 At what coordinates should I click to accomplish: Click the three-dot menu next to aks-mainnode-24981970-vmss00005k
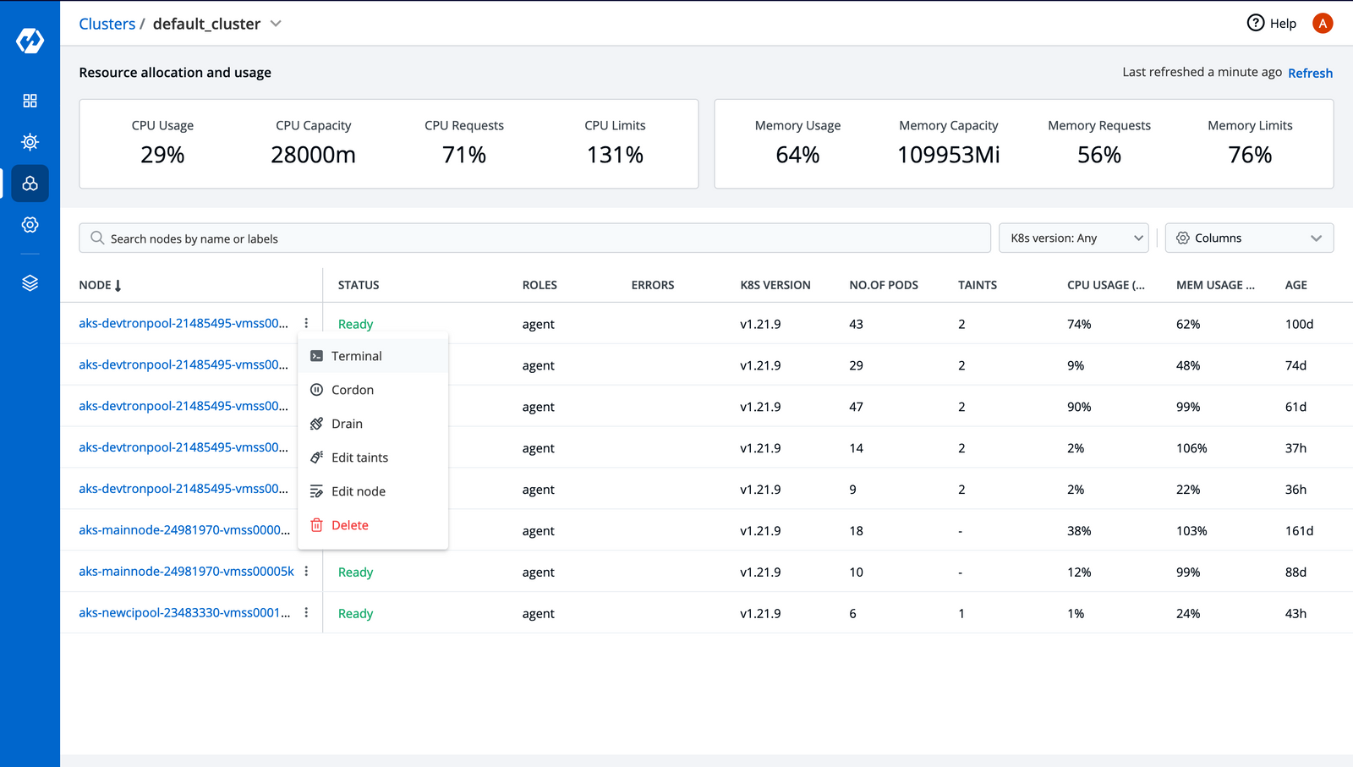(x=306, y=572)
